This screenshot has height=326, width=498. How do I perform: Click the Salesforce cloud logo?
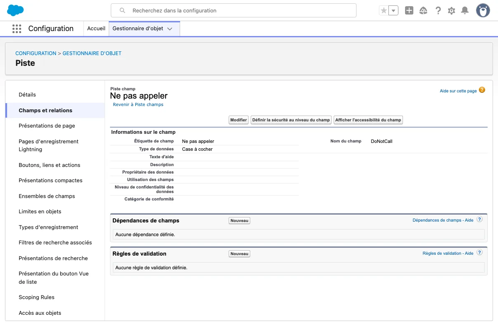[x=16, y=10]
